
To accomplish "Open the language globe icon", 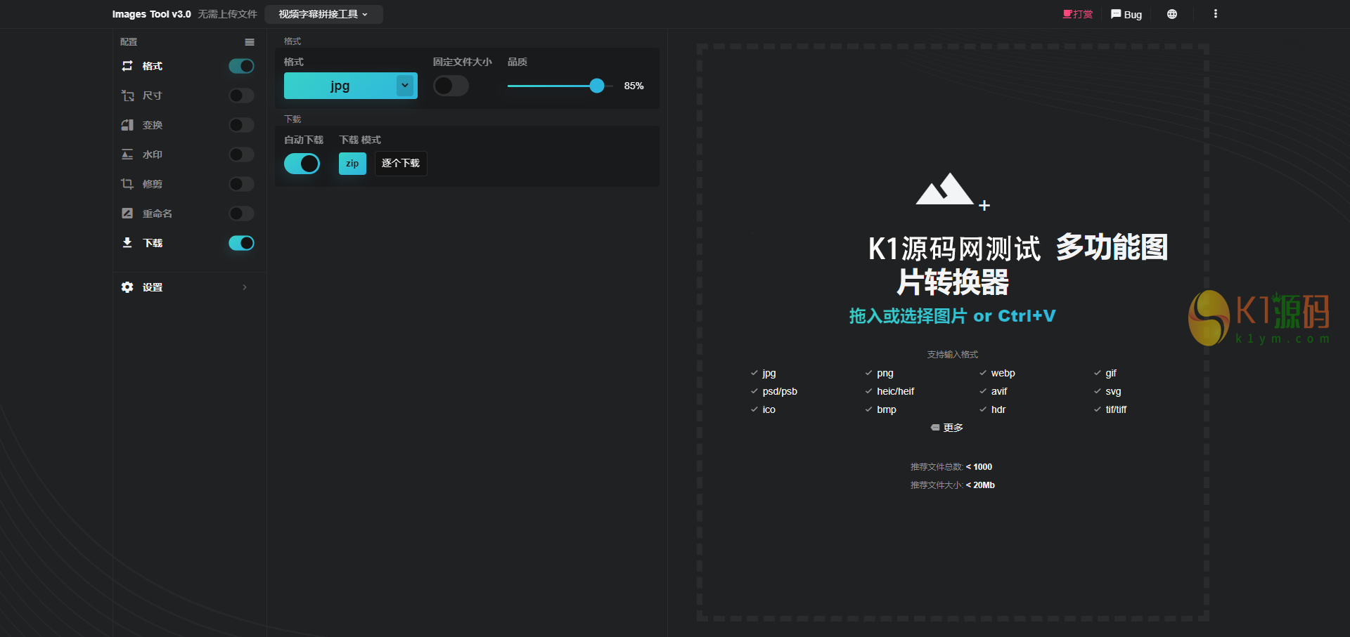I will click(1172, 14).
